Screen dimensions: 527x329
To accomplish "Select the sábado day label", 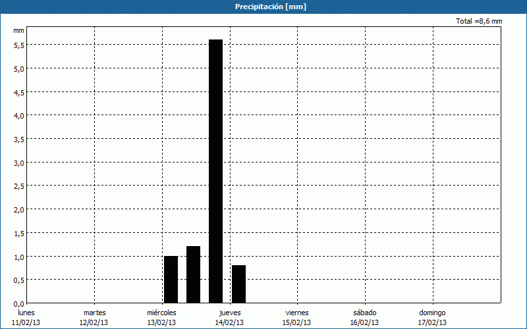I will click(364, 313).
